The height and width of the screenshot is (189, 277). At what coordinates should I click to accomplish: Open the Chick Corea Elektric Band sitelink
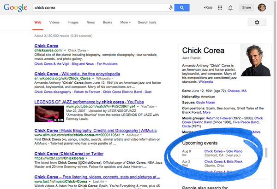[x=122, y=92]
